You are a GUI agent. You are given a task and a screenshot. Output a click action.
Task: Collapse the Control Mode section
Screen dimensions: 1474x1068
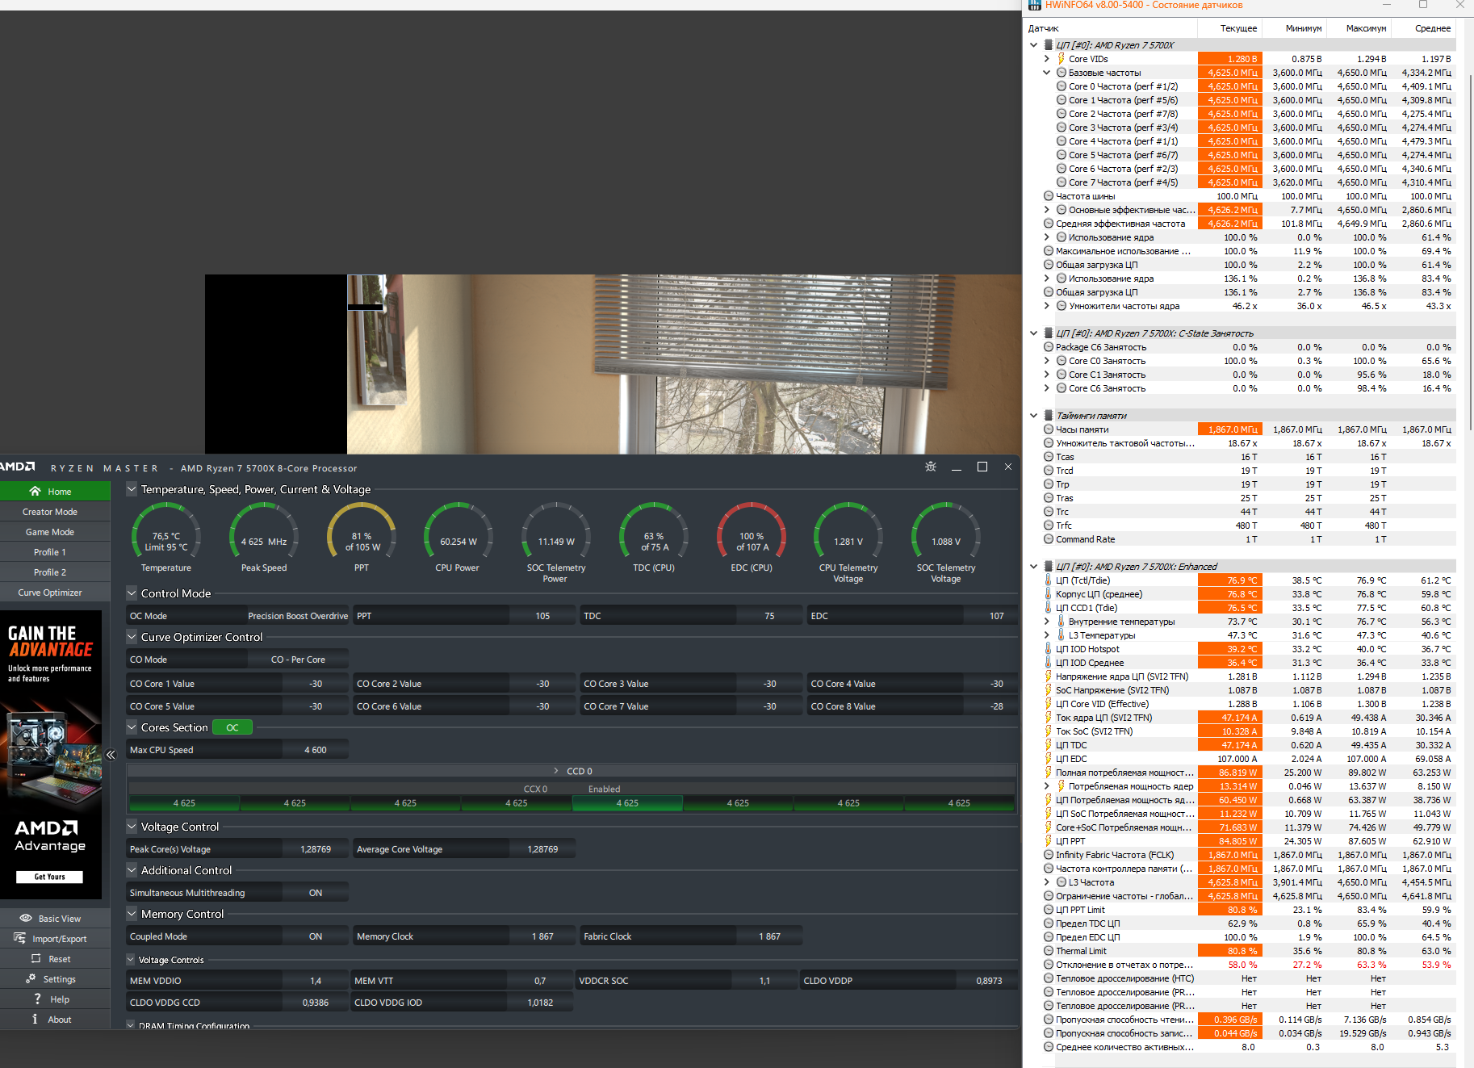132,593
